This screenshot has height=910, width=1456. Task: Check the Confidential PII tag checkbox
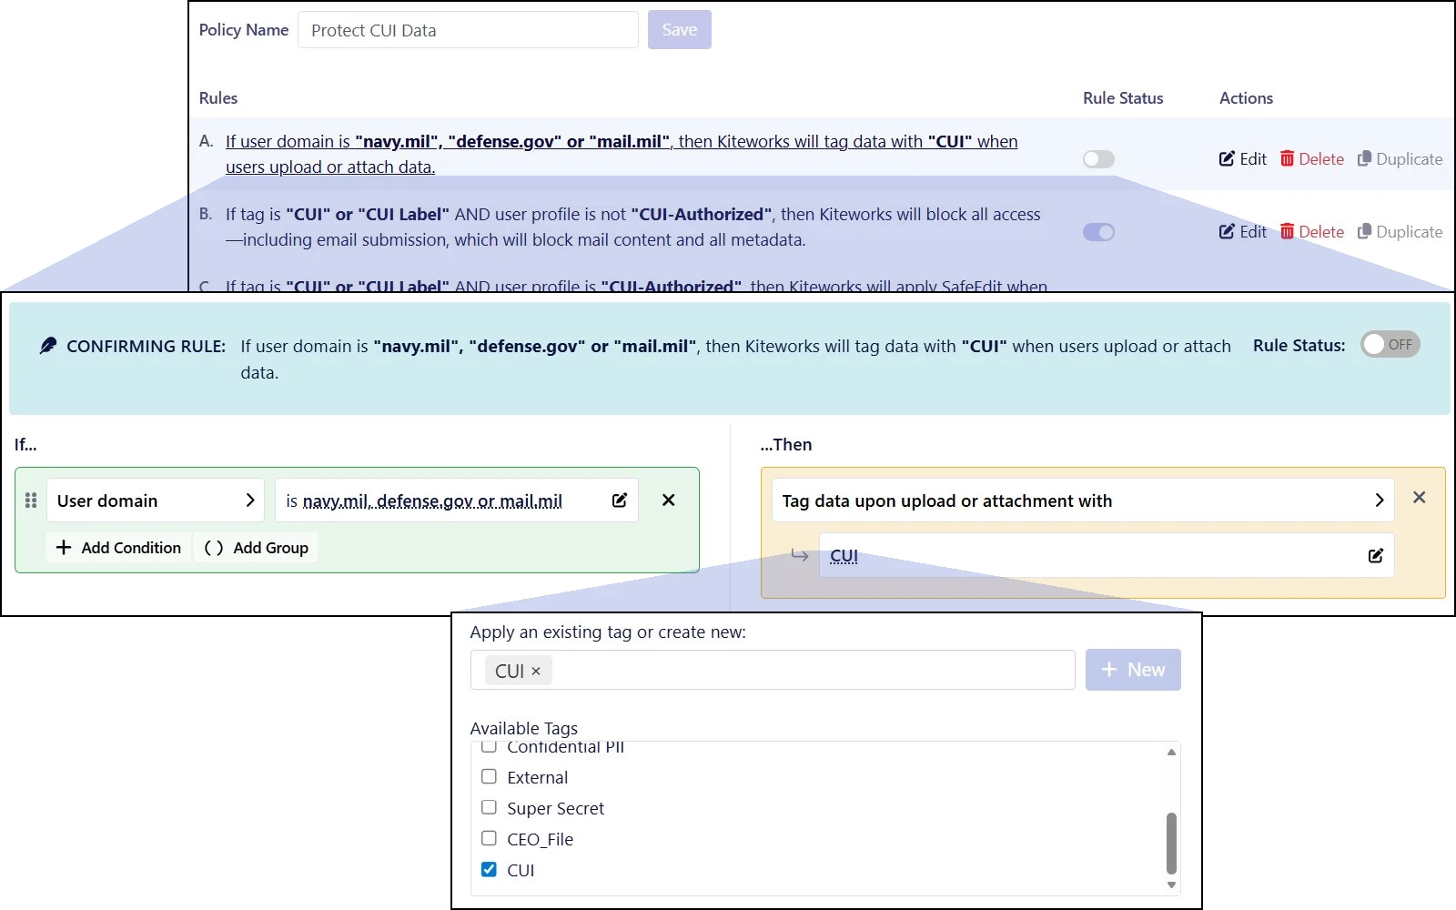coord(489,748)
